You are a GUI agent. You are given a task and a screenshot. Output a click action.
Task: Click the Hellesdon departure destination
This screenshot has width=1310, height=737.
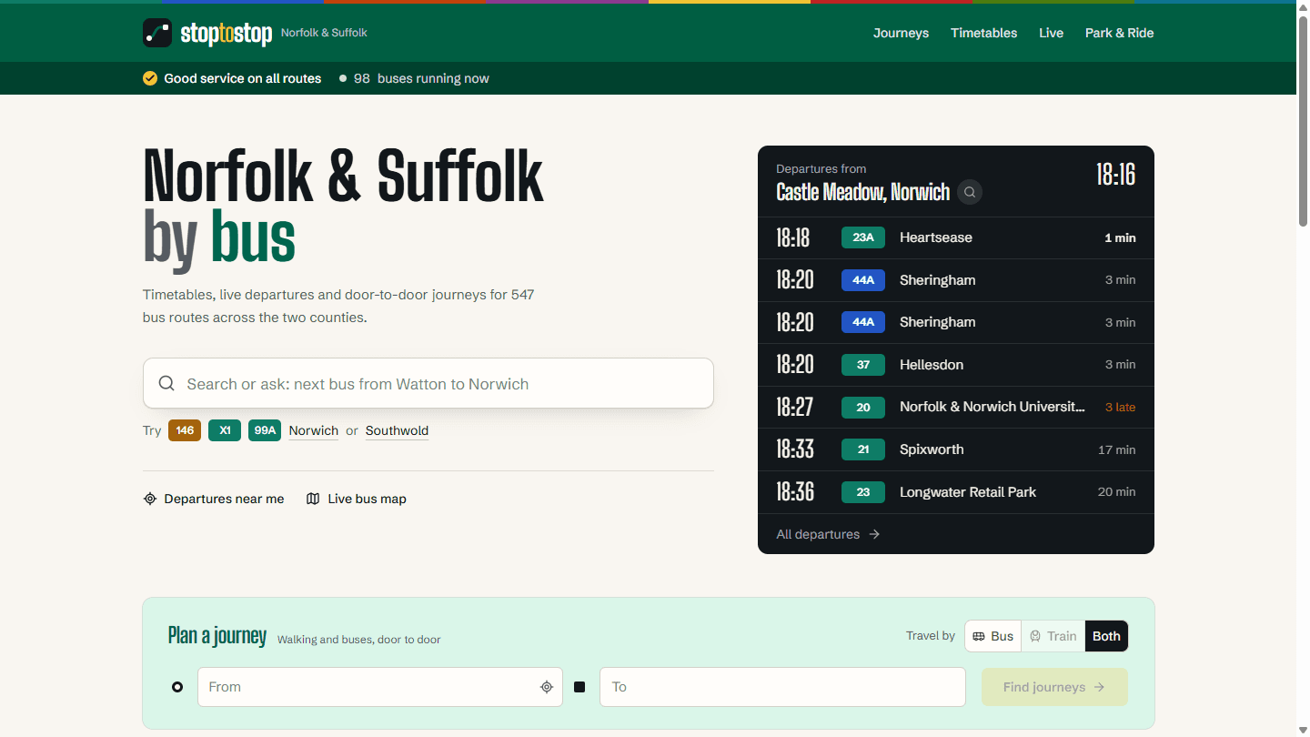932,365
